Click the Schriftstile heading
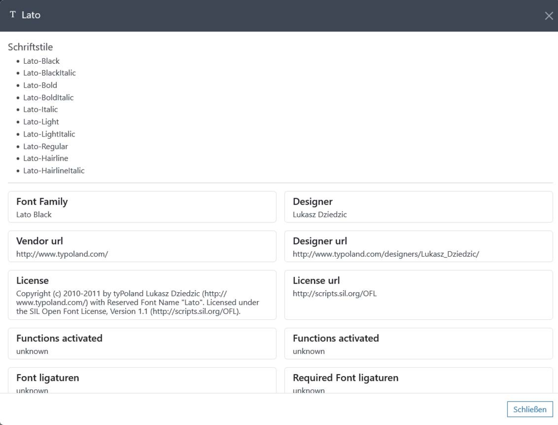Screen dimensions: 558x425 pyautogui.click(x=30, y=47)
